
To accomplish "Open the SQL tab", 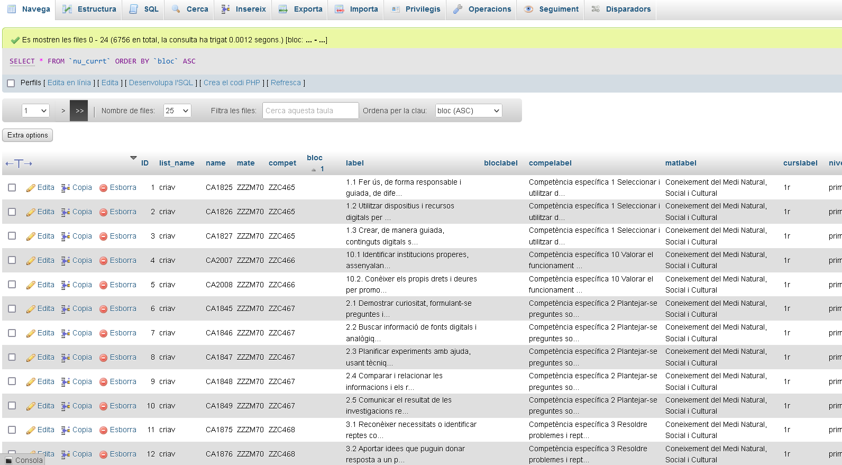I will coord(144,9).
